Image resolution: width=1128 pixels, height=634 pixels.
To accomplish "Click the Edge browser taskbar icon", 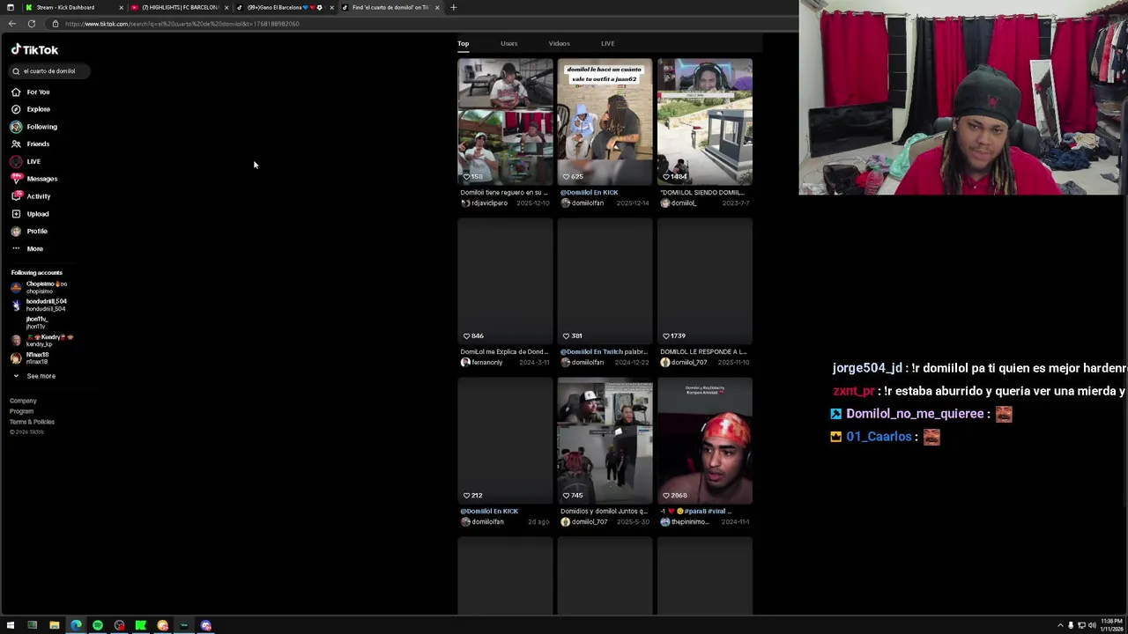I will coord(76,625).
